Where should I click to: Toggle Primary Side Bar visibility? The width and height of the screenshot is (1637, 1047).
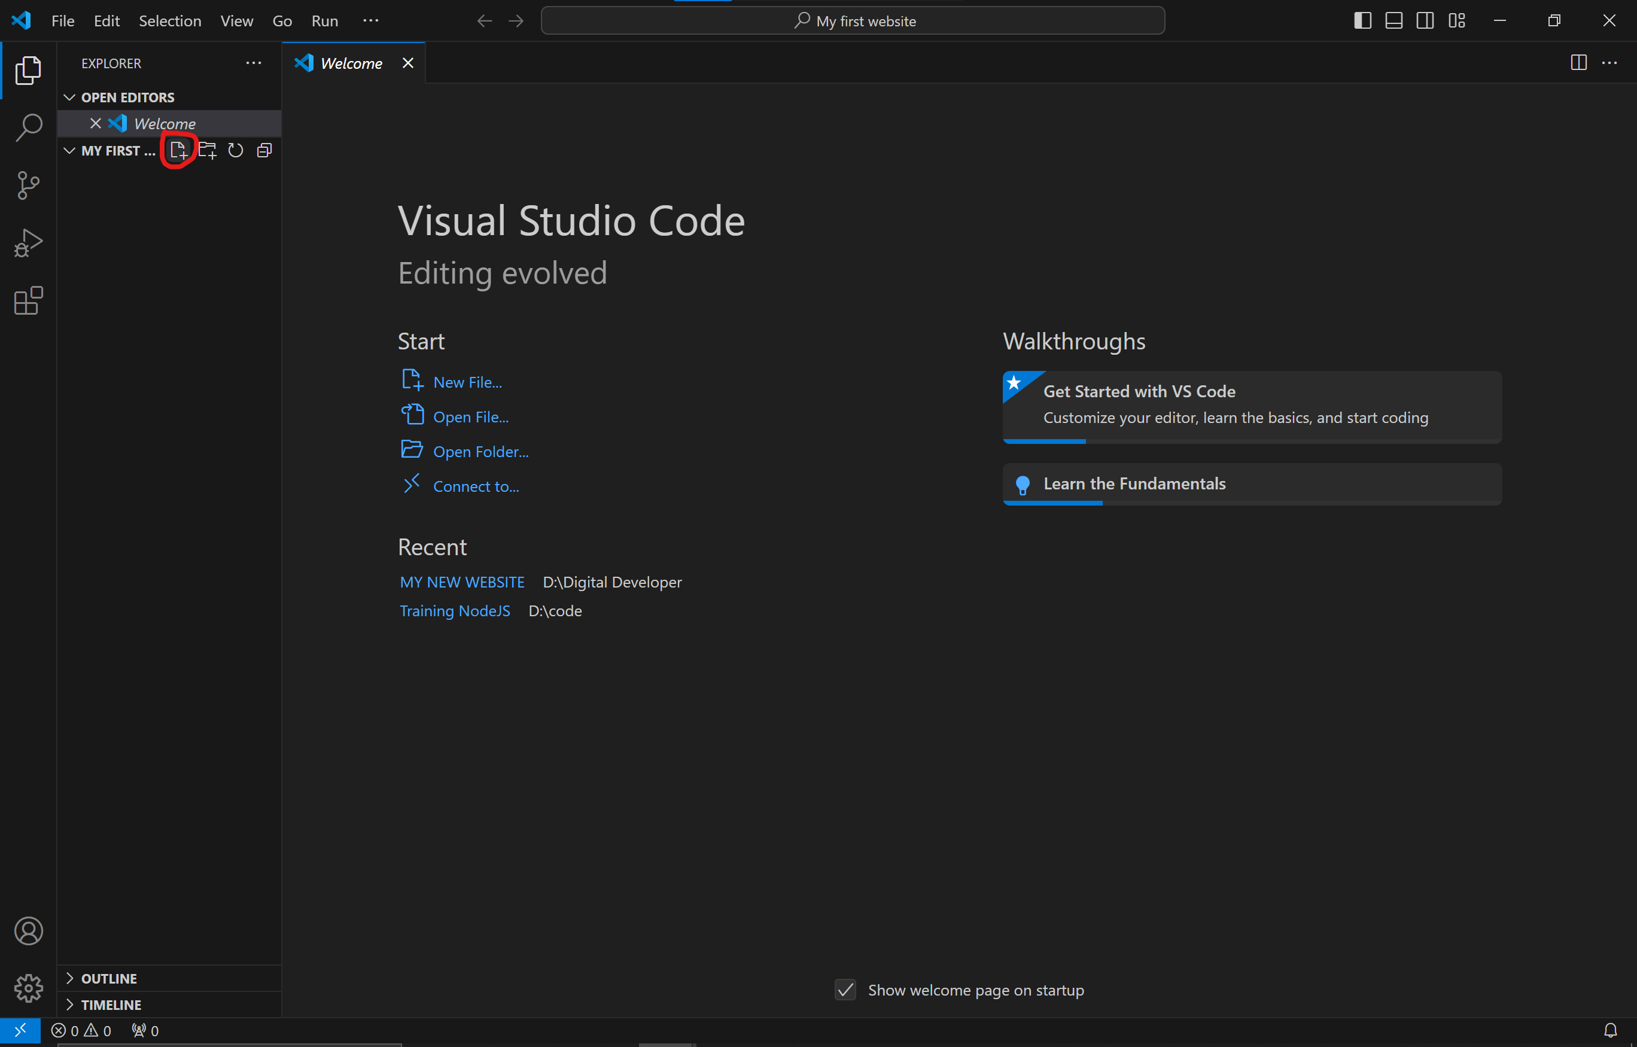[x=1362, y=20]
